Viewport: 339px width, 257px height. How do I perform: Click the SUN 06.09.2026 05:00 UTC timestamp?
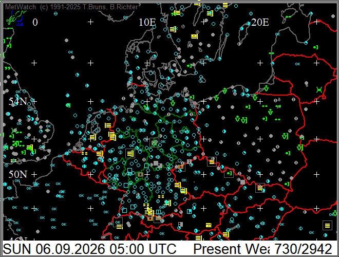pyautogui.click(x=89, y=249)
